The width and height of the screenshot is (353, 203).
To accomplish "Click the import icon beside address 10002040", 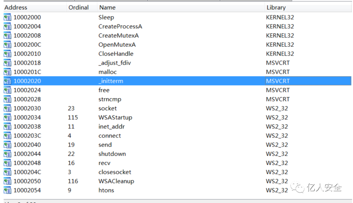I will [7, 145].
